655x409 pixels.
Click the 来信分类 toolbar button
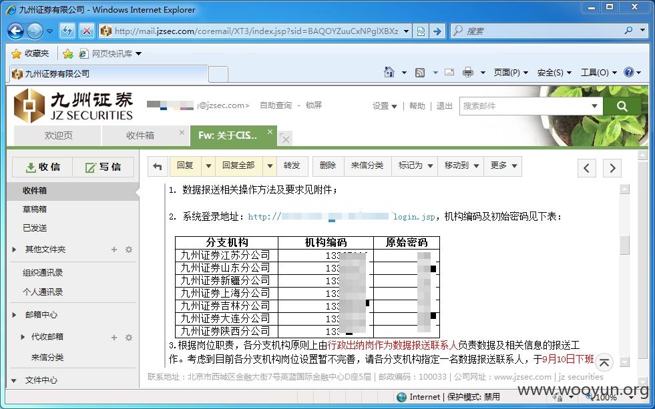[367, 166]
